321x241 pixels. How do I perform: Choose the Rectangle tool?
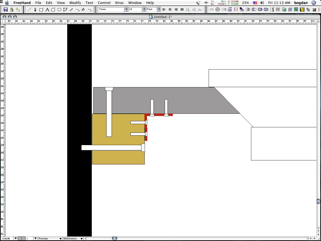pos(41,10)
